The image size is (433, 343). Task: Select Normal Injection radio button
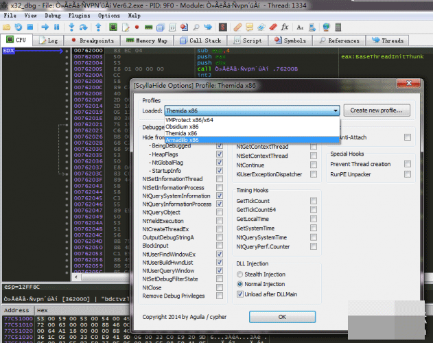click(239, 284)
